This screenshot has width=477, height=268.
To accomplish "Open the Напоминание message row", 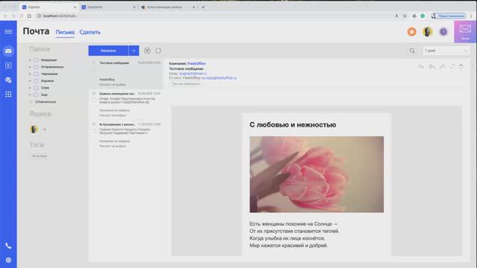I will (x=126, y=135).
